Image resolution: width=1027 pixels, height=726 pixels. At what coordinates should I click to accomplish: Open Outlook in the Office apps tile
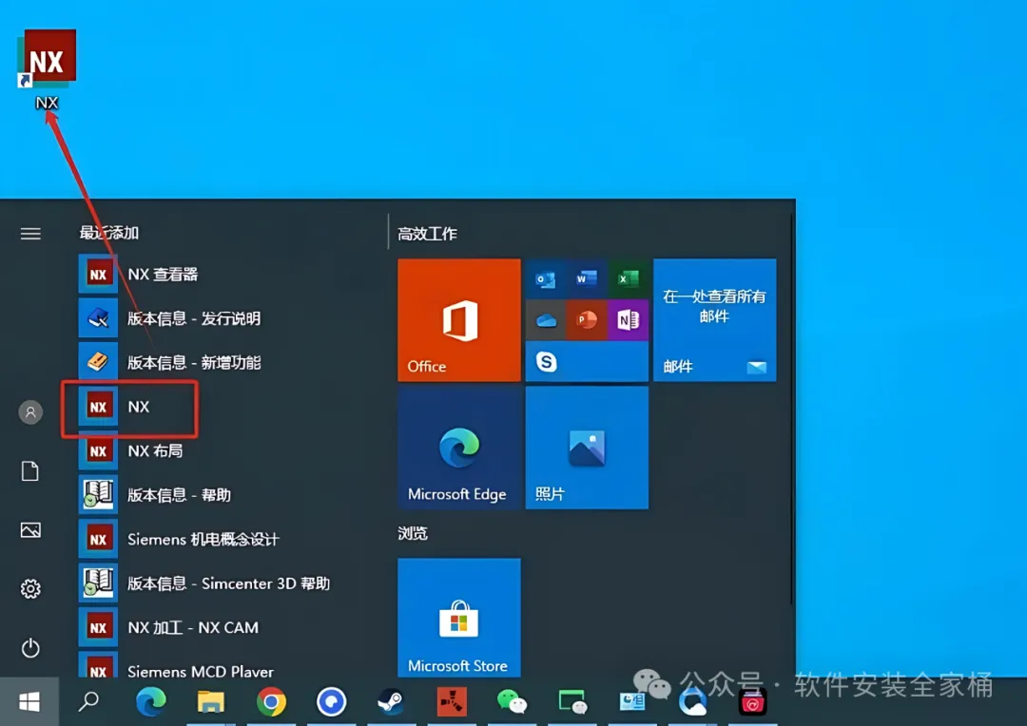(546, 279)
